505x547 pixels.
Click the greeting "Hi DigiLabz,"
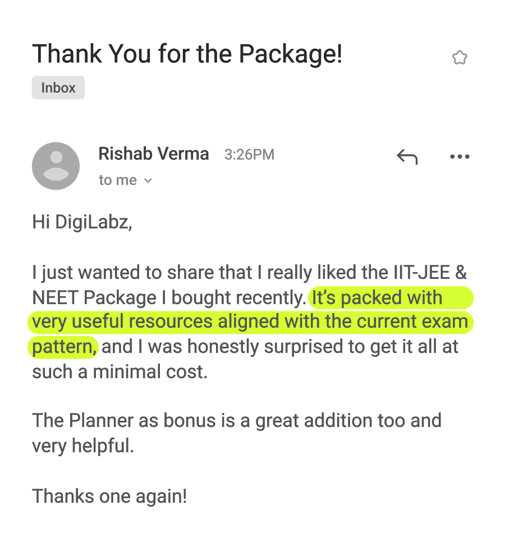click(82, 222)
